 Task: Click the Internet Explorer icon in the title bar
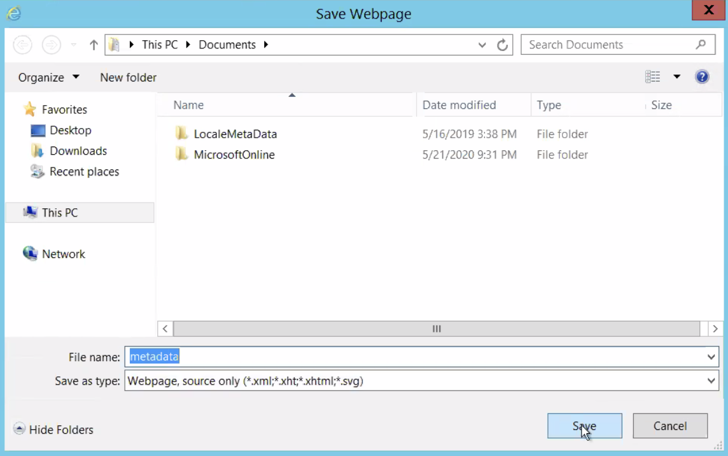click(x=13, y=13)
